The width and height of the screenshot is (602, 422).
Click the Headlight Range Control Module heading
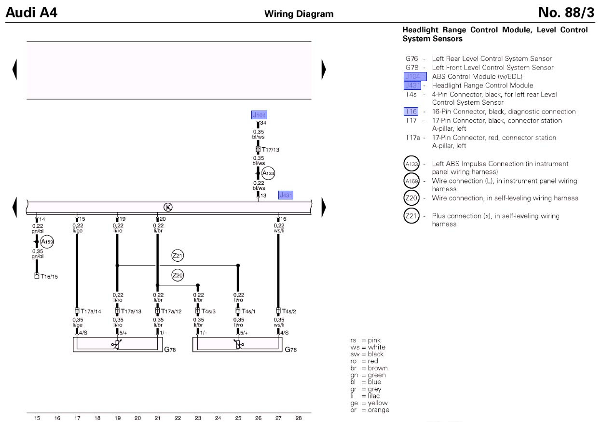[x=495, y=34]
